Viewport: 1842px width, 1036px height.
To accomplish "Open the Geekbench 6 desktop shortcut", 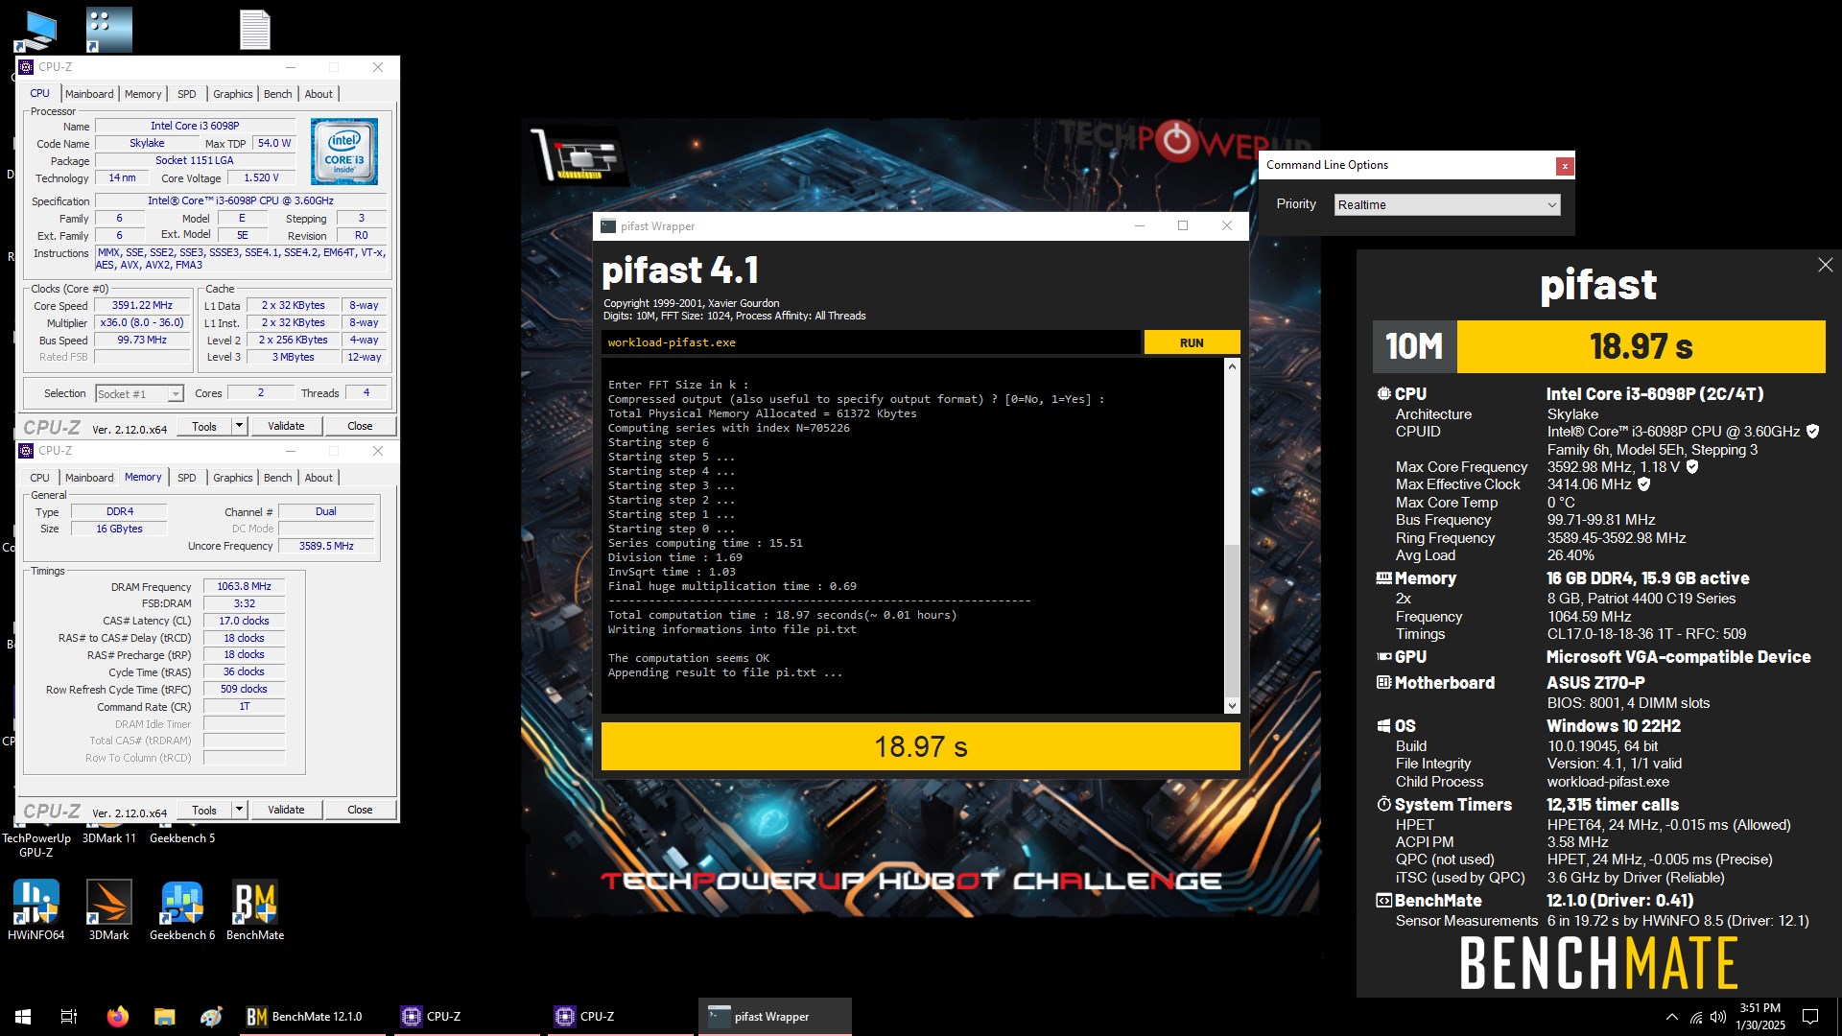I will tap(182, 909).
